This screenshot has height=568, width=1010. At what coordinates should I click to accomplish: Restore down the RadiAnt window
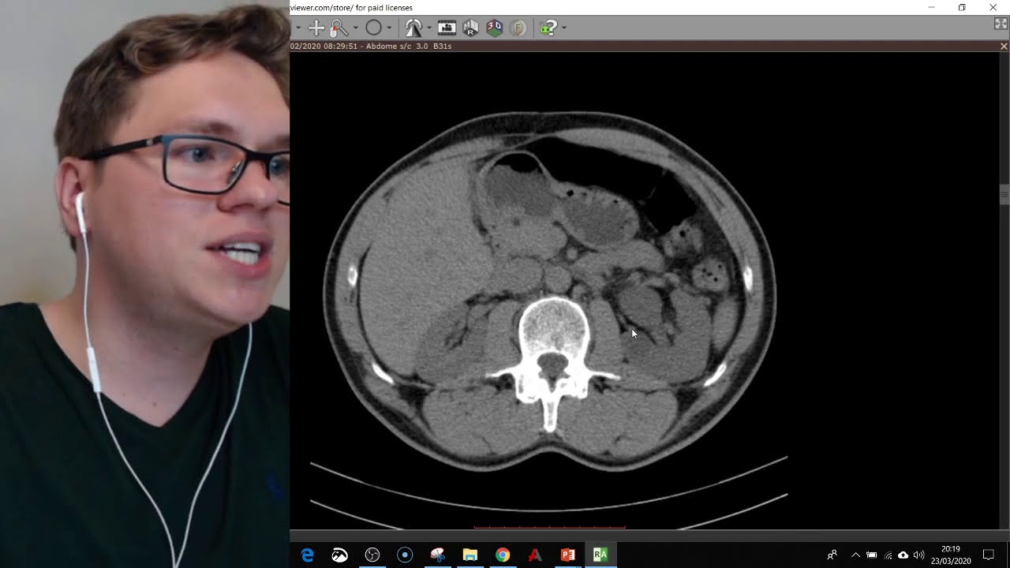click(x=962, y=7)
